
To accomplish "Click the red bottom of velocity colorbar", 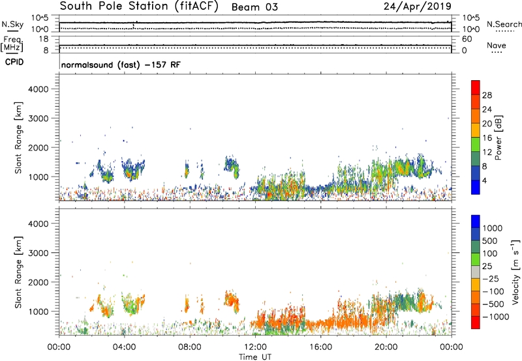I will click(x=476, y=323).
